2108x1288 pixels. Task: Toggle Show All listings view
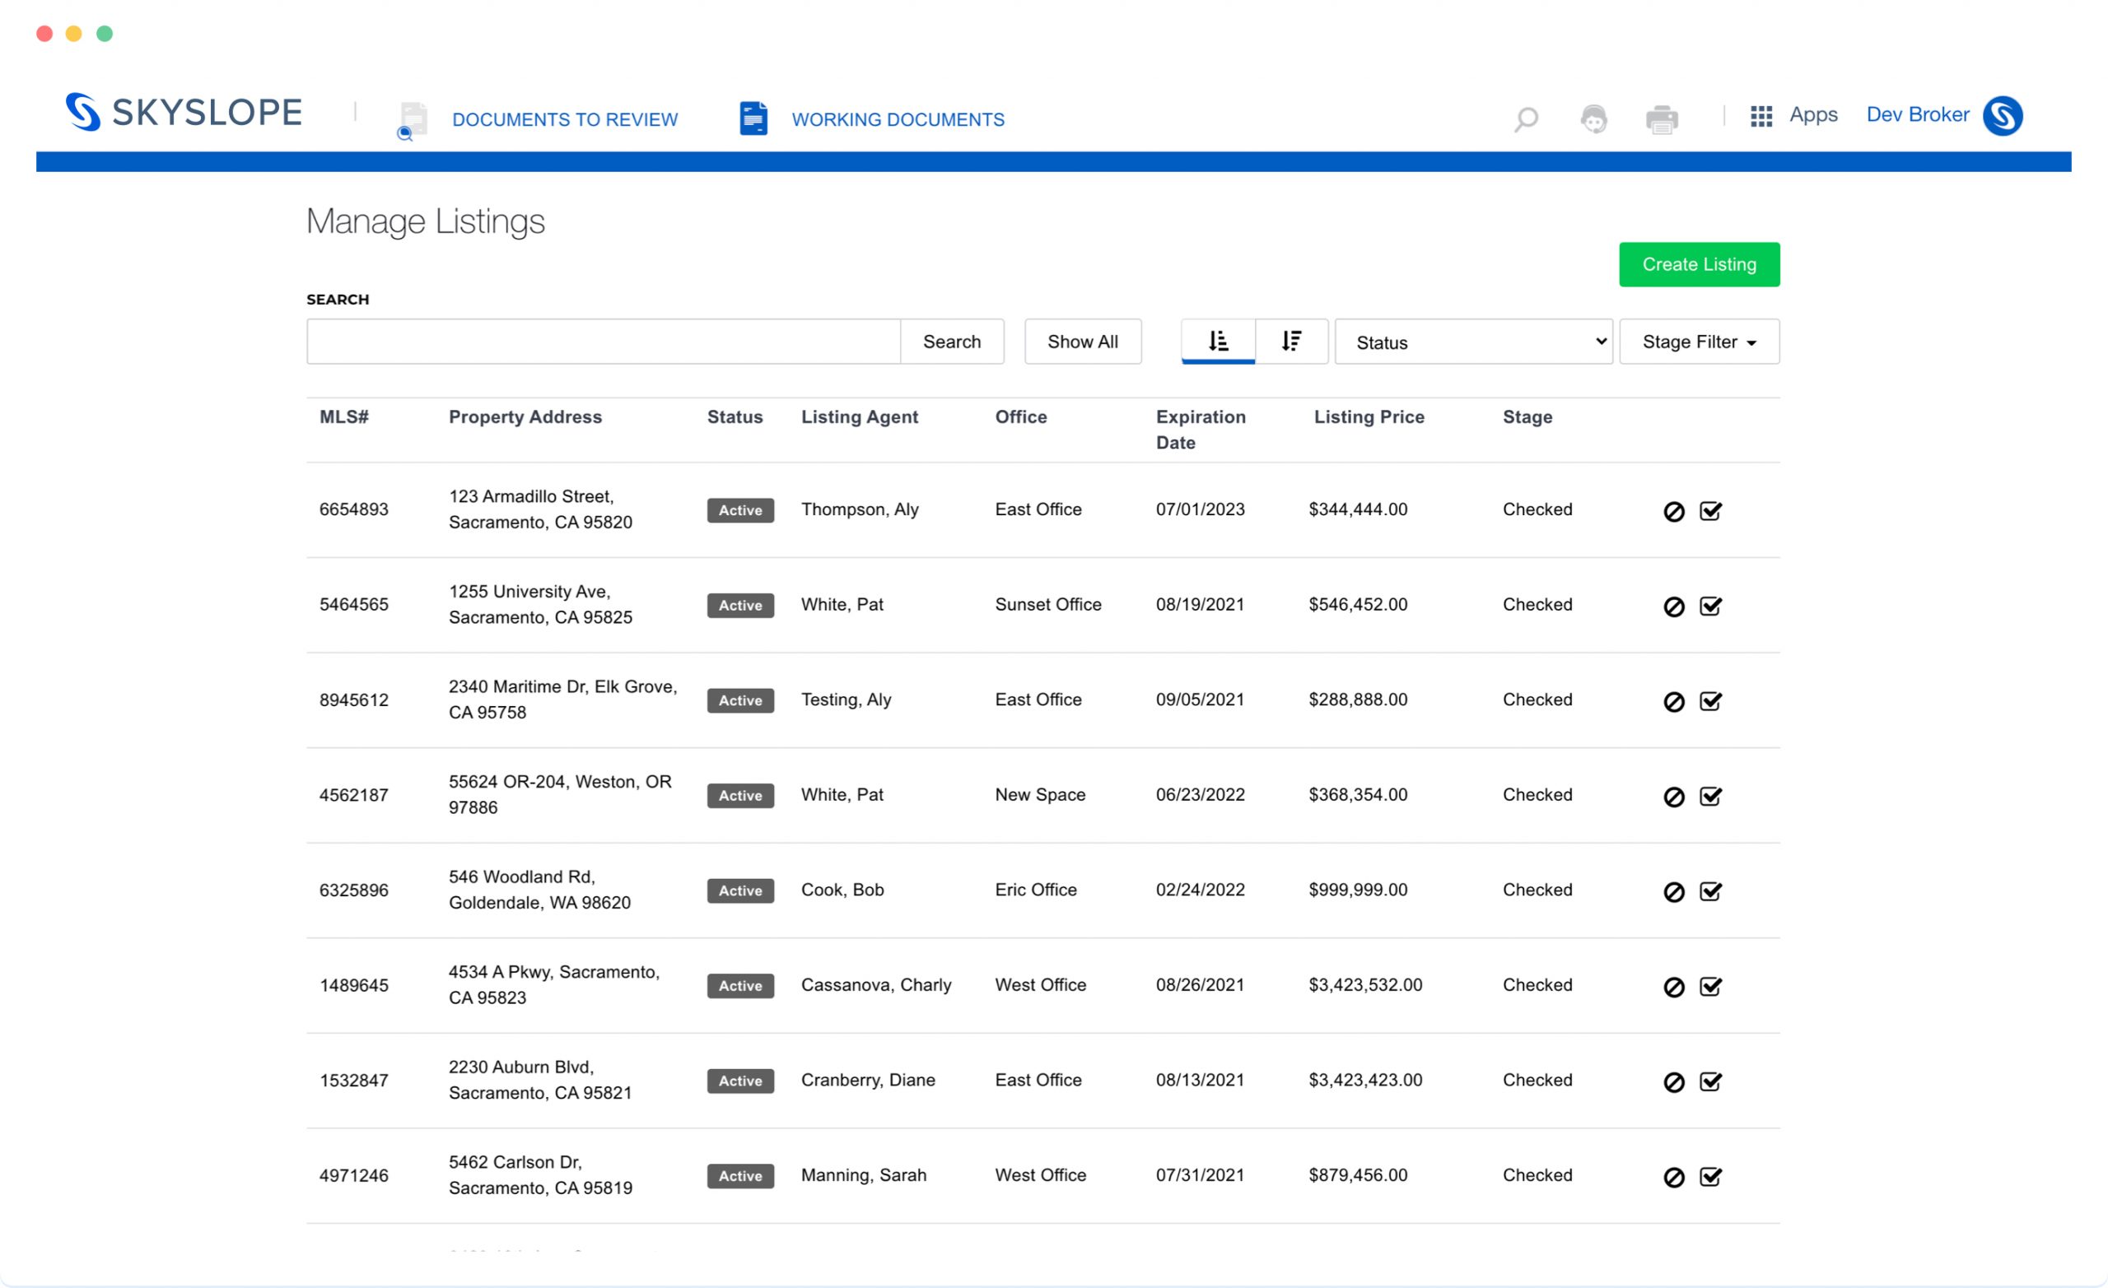[1081, 342]
